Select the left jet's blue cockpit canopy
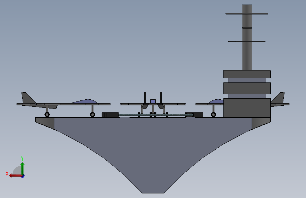 pyautogui.click(x=85, y=101)
